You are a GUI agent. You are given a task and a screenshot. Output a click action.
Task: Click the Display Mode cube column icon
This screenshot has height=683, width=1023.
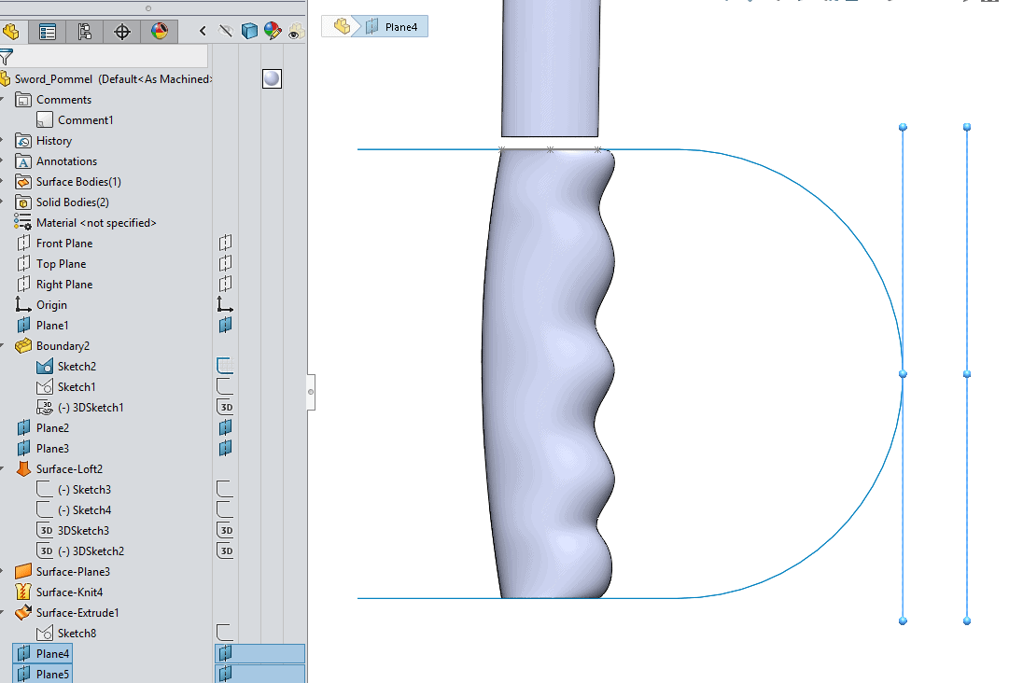click(249, 32)
